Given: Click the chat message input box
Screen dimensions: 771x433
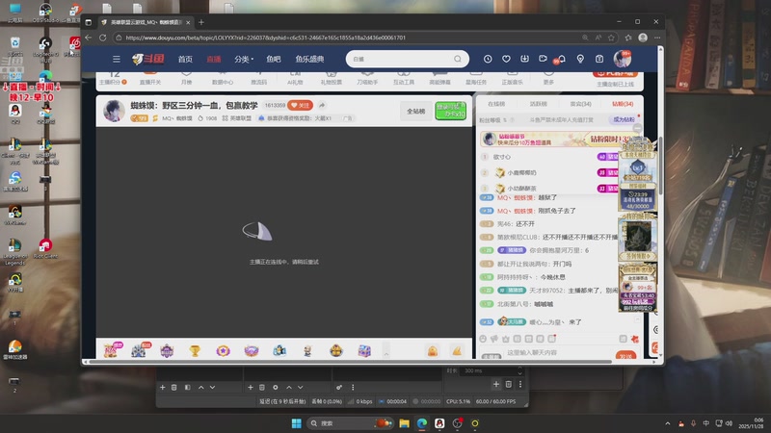Looking at the screenshot, I should (x=557, y=353).
